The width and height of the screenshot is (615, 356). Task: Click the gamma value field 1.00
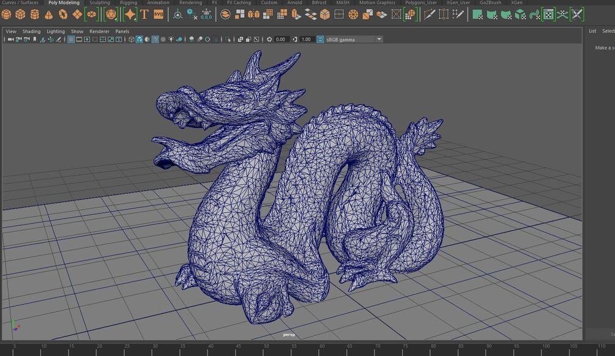pos(307,40)
